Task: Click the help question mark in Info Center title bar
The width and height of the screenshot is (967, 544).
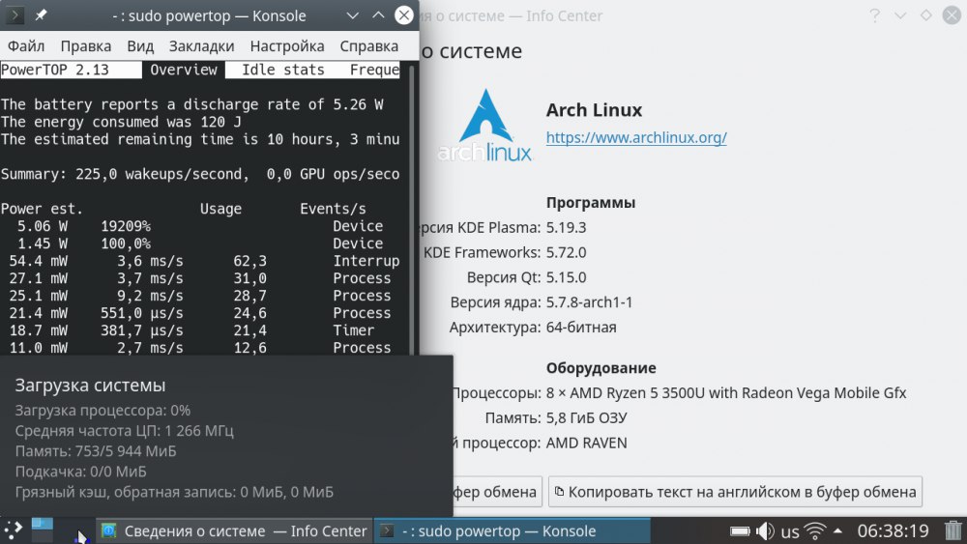Action: point(874,15)
